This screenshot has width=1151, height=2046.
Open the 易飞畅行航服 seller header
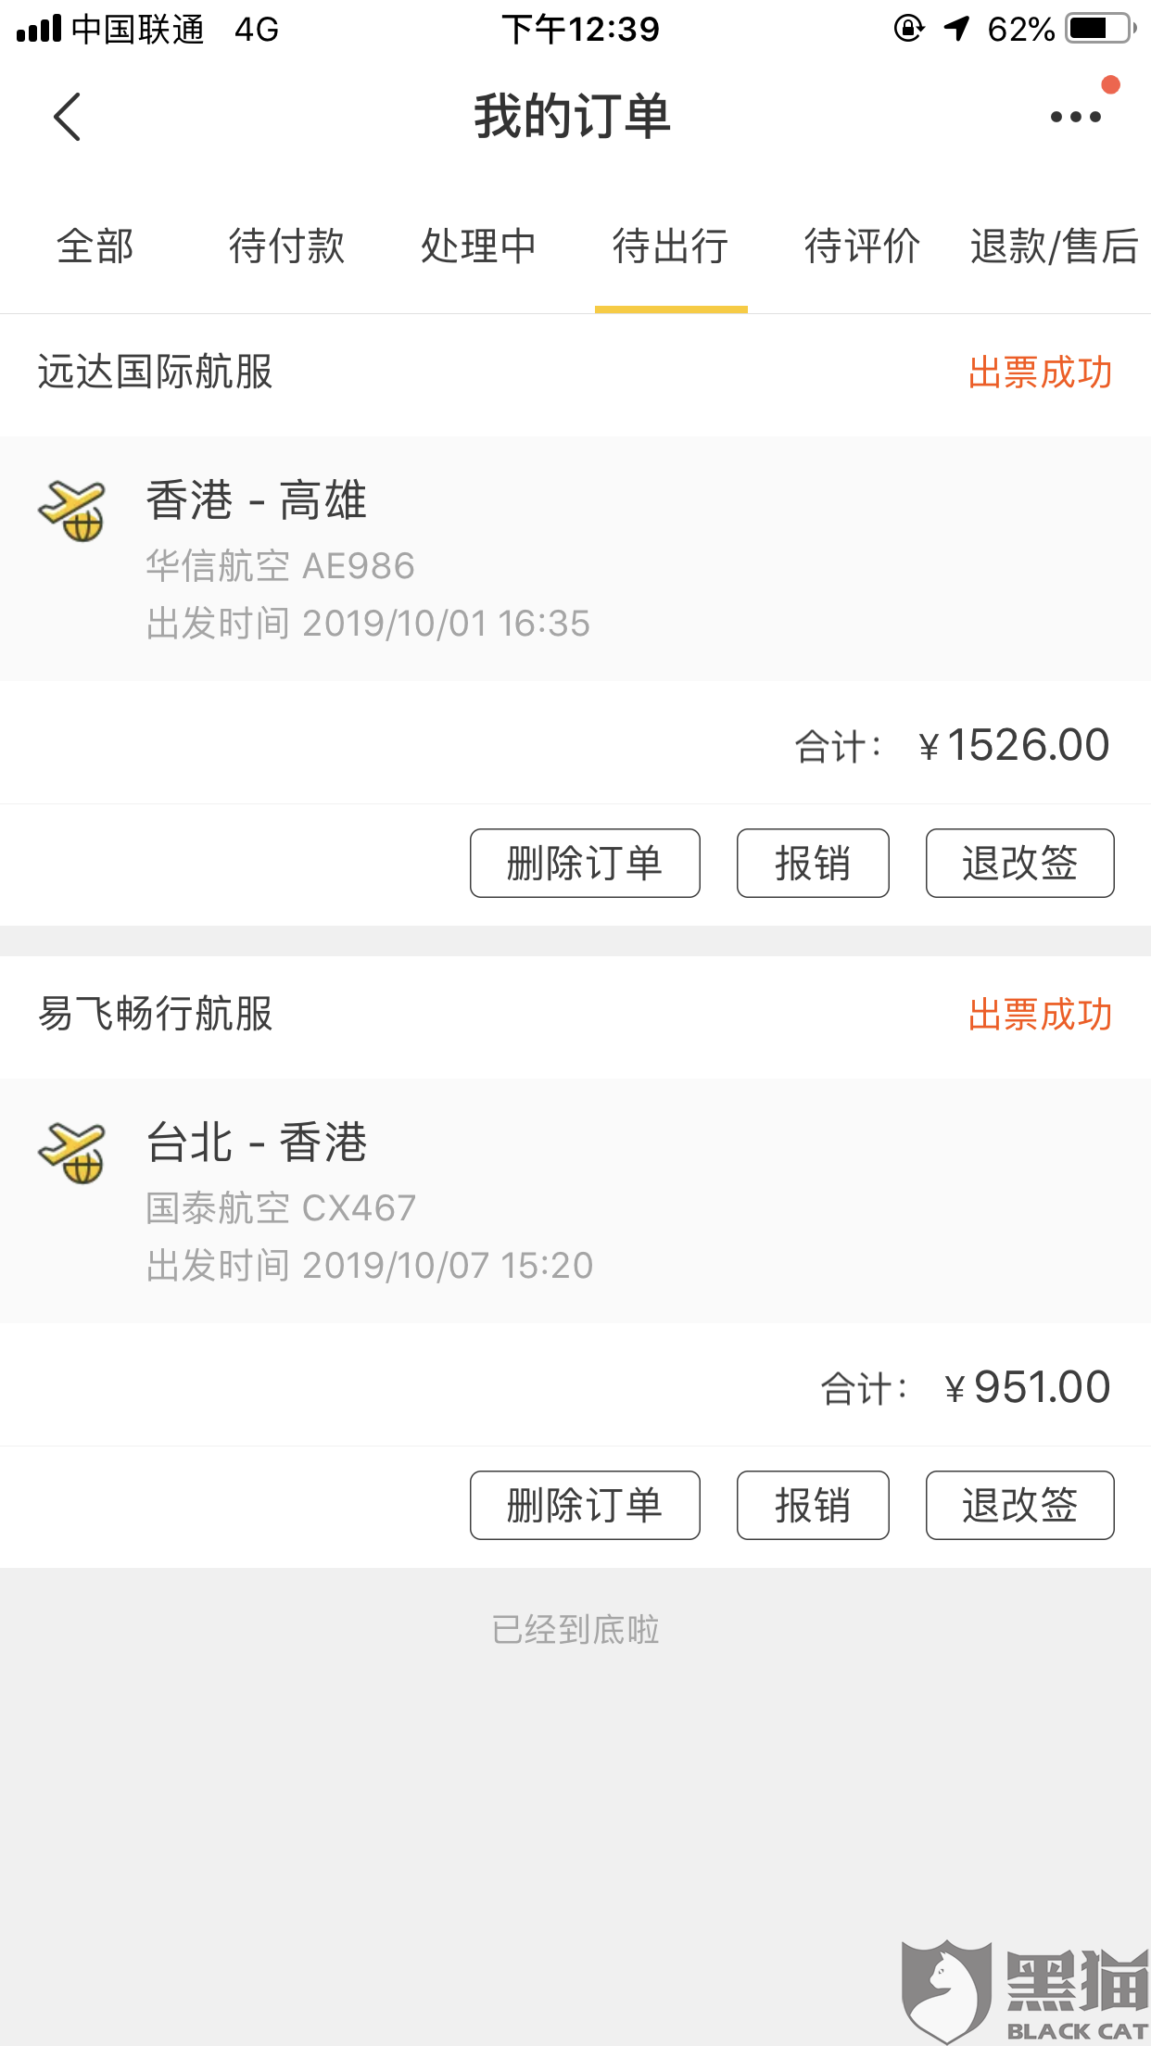pyautogui.click(x=575, y=1016)
